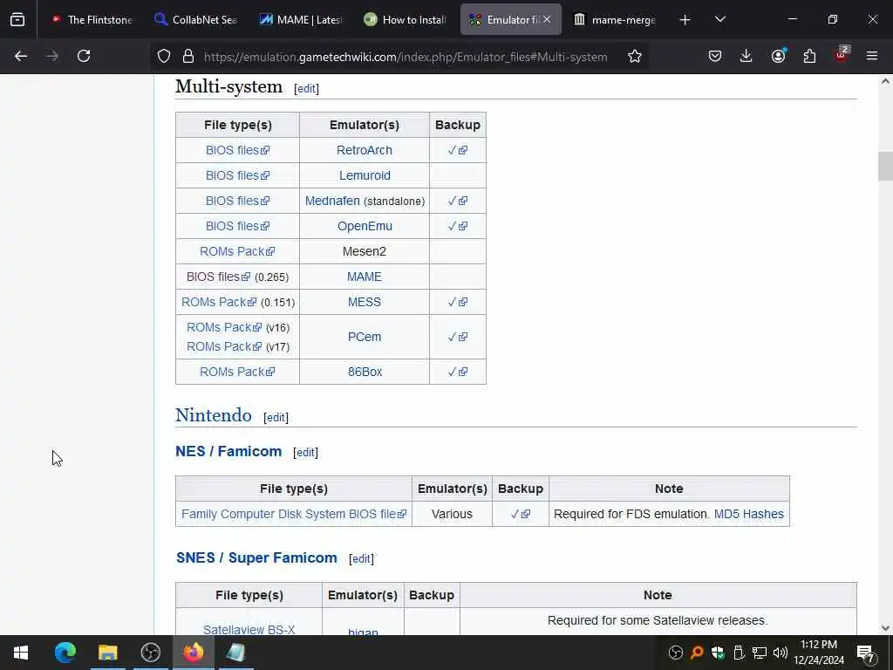The height and width of the screenshot is (670, 893).
Task: Open the PCem emulator link
Action: (x=365, y=337)
